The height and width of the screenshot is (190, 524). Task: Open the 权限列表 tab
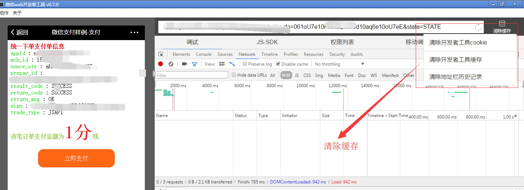[x=342, y=42]
